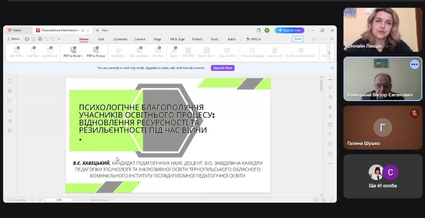425x218 pixels.
Task: Run the OCR PDF tool
Action: tap(188, 52)
